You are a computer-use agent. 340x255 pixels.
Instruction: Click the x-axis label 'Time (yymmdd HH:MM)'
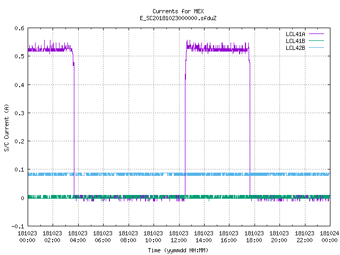pos(178,250)
